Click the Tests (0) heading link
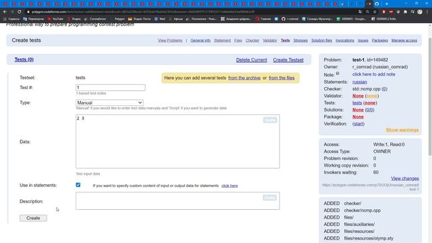This screenshot has height=243, width=432. 24,59
